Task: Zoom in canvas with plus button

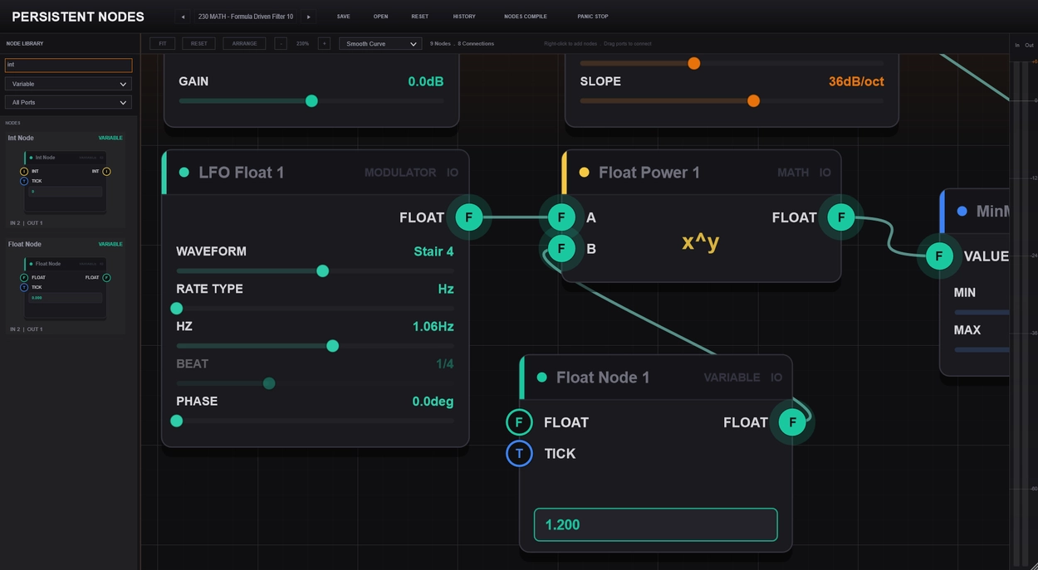Action: [324, 43]
